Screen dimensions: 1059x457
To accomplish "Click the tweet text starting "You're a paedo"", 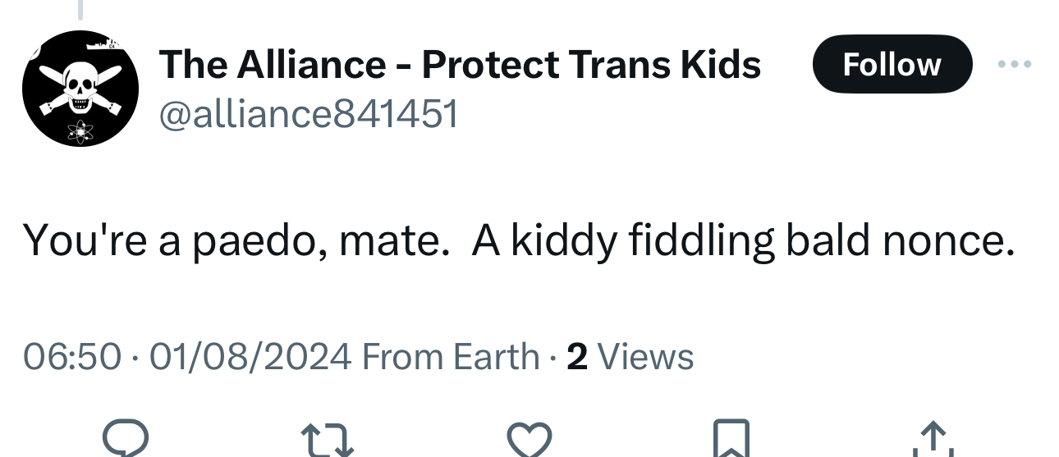I will (517, 240).
